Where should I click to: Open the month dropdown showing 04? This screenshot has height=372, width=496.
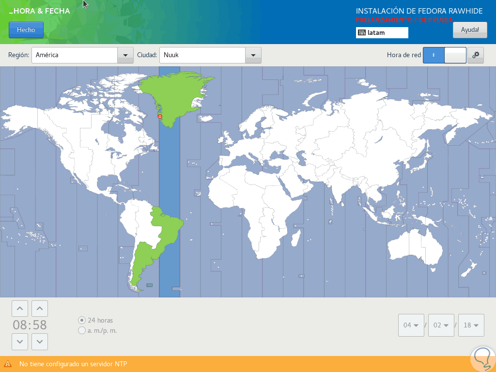(x=411, y=325)
